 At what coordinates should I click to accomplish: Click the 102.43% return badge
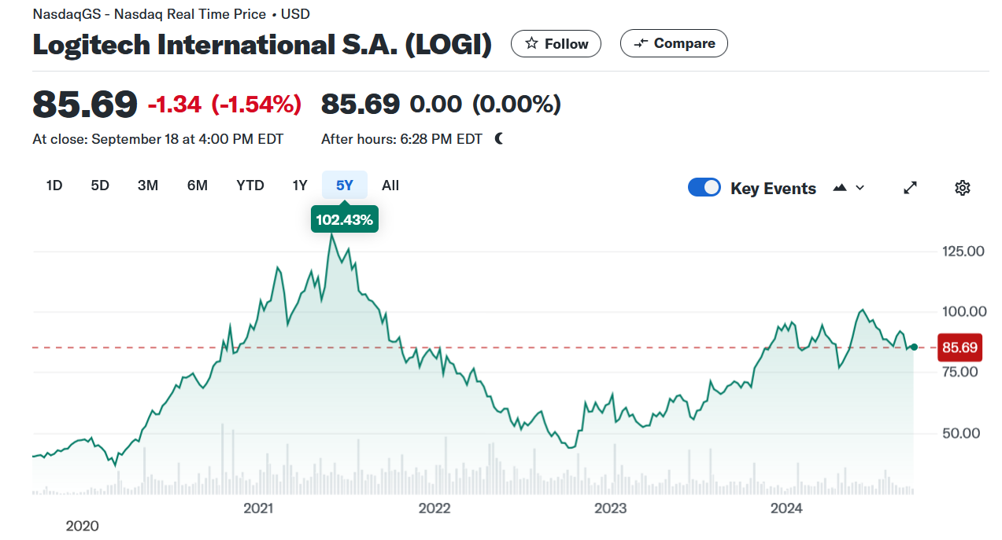tap(345, 220)
